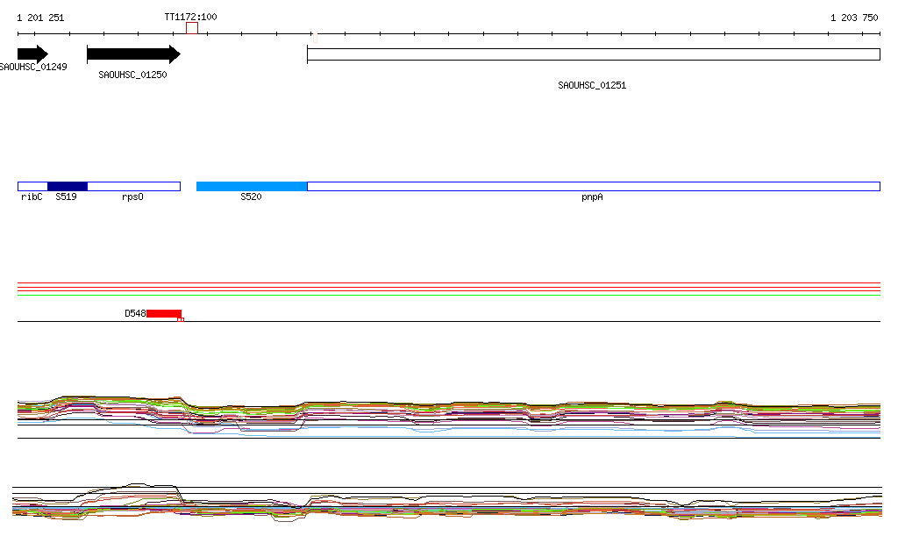Click the start coordinate 1 201 251
This screenshot has width=898, height=536.
click(40, 18)
